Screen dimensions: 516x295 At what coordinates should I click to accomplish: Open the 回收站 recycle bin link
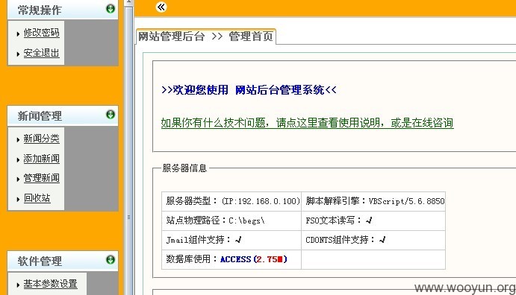click(x=37, y=198)
